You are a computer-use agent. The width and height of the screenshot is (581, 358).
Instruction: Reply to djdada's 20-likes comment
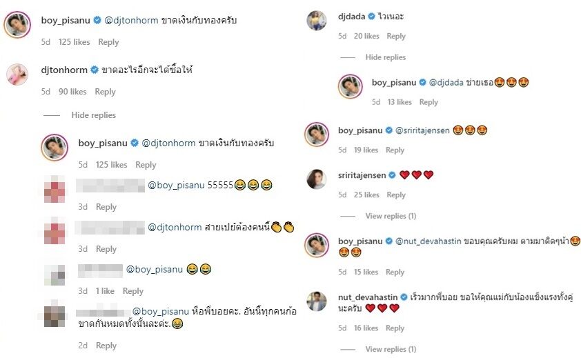coord(396,36)
